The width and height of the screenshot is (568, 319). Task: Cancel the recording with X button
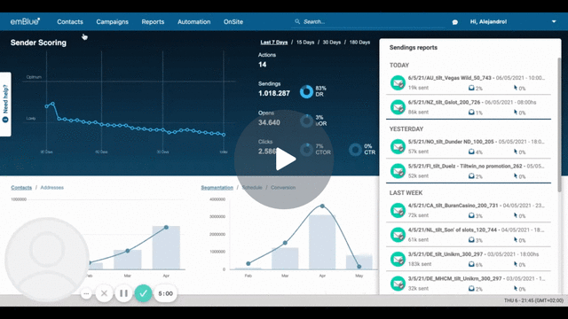(104, 293)
